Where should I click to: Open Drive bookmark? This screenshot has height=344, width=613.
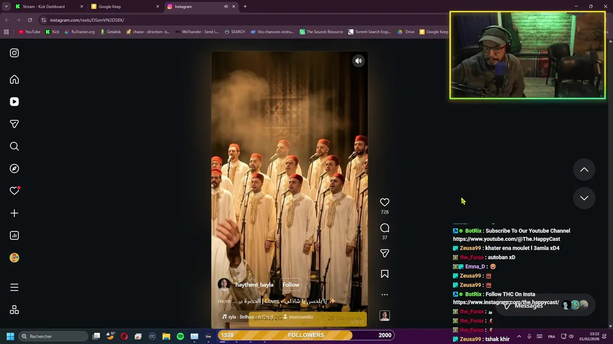tap(406, 32)
